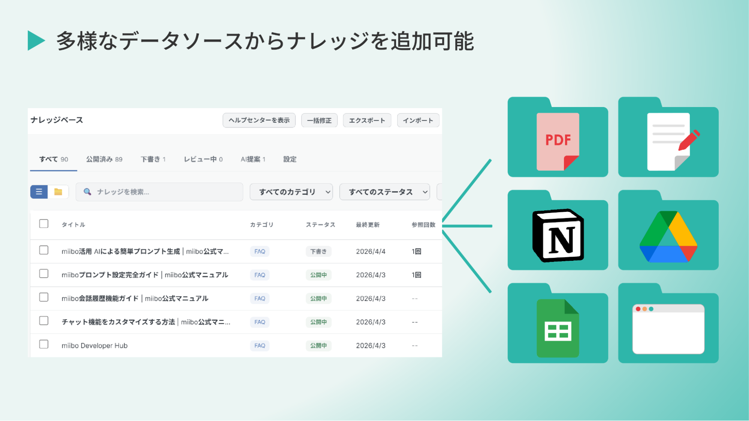Click the Google Sheets icon
Image resolution: width=749 pixels, height=421 pixels.
coord(558,328)
